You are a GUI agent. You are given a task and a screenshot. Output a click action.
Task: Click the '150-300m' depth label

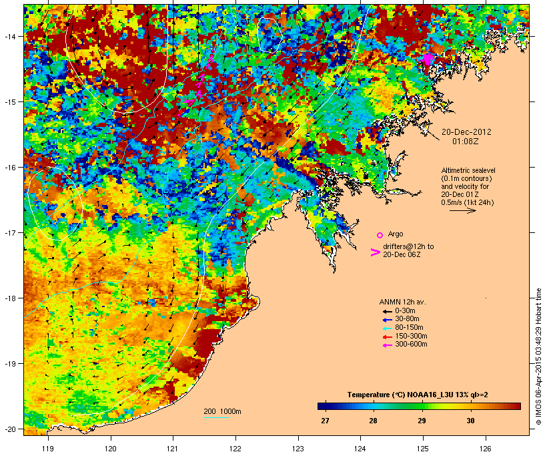click(x=411, y=336)
